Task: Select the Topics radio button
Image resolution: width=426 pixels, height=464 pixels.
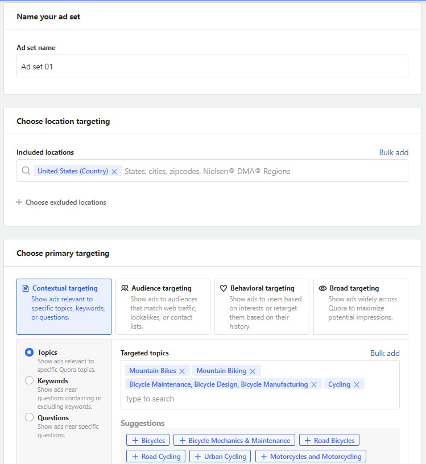Action: [30, 353]
